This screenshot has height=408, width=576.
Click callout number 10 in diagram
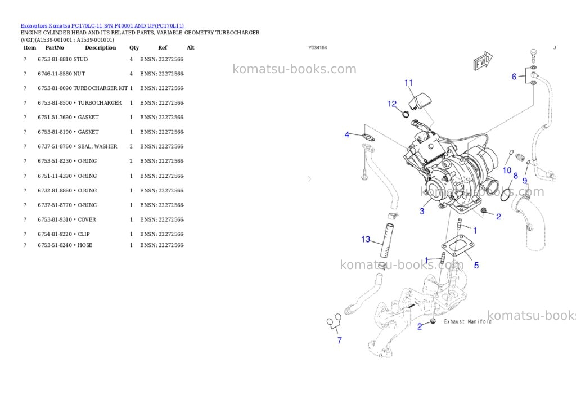click(x=507, y=171)
